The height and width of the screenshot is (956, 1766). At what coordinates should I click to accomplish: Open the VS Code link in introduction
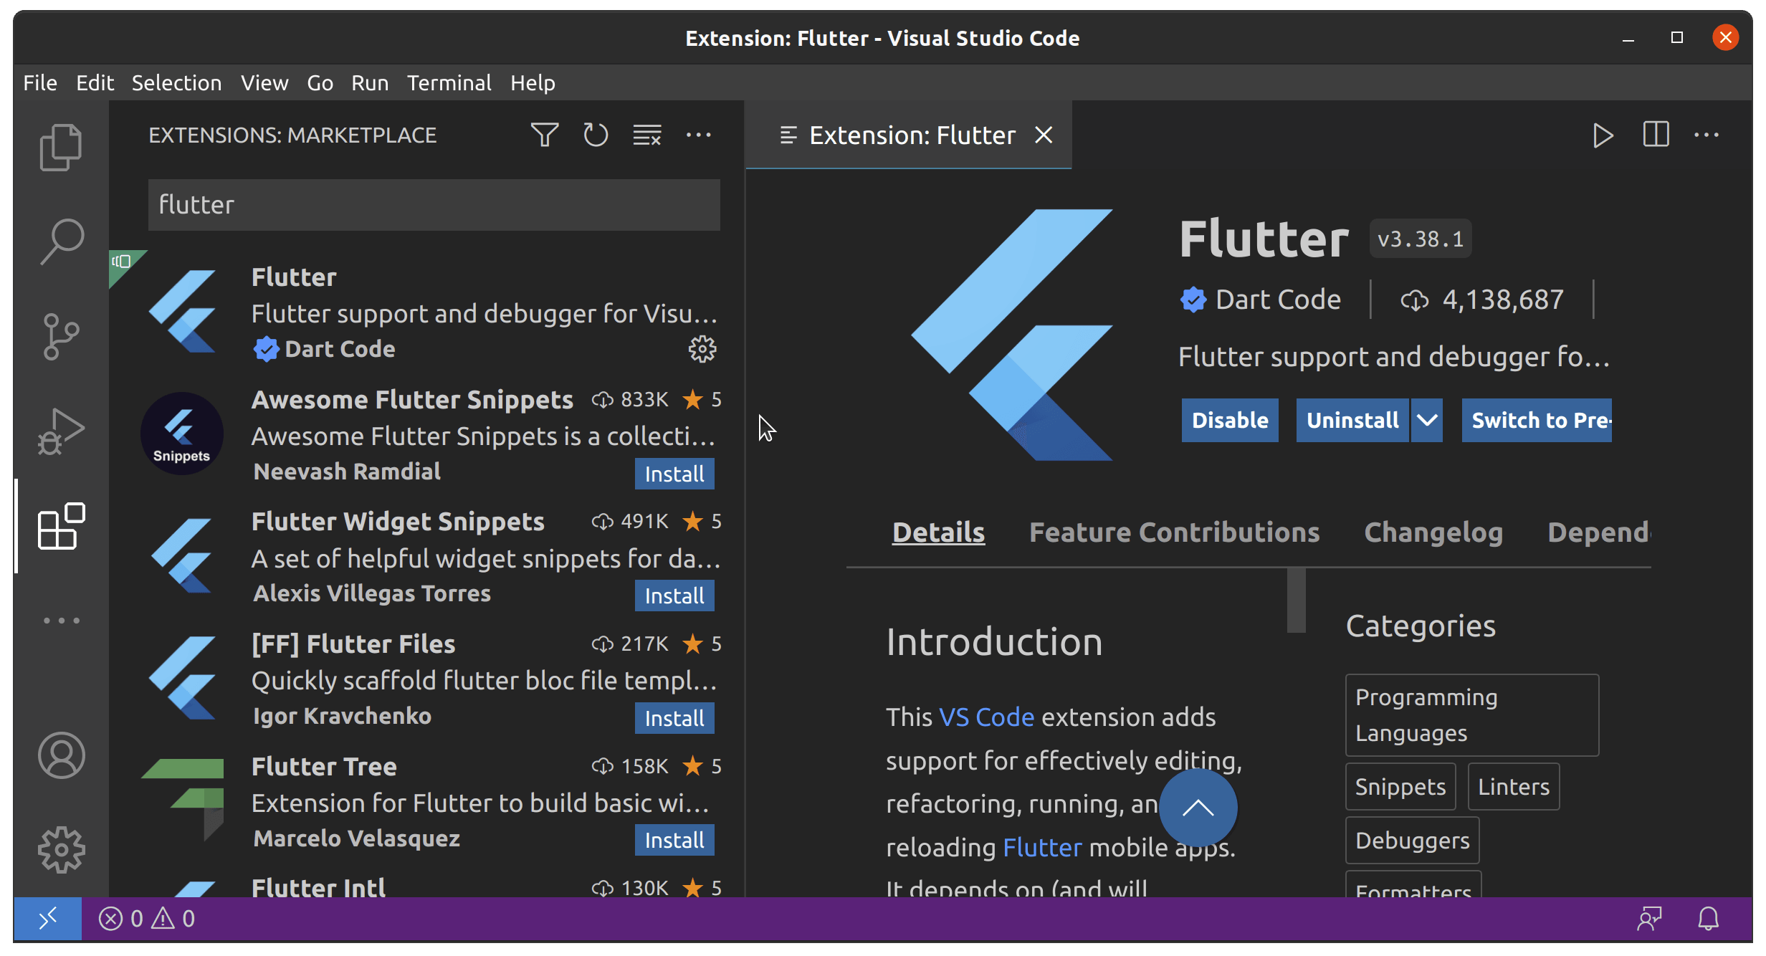point(986,717)
